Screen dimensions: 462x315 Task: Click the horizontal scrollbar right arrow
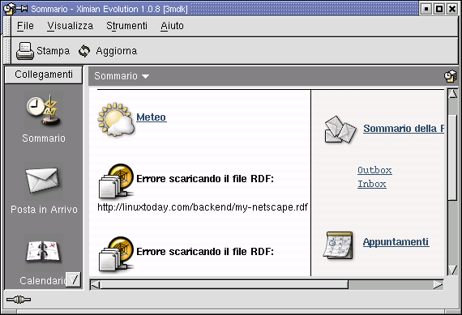pos(438,285)
